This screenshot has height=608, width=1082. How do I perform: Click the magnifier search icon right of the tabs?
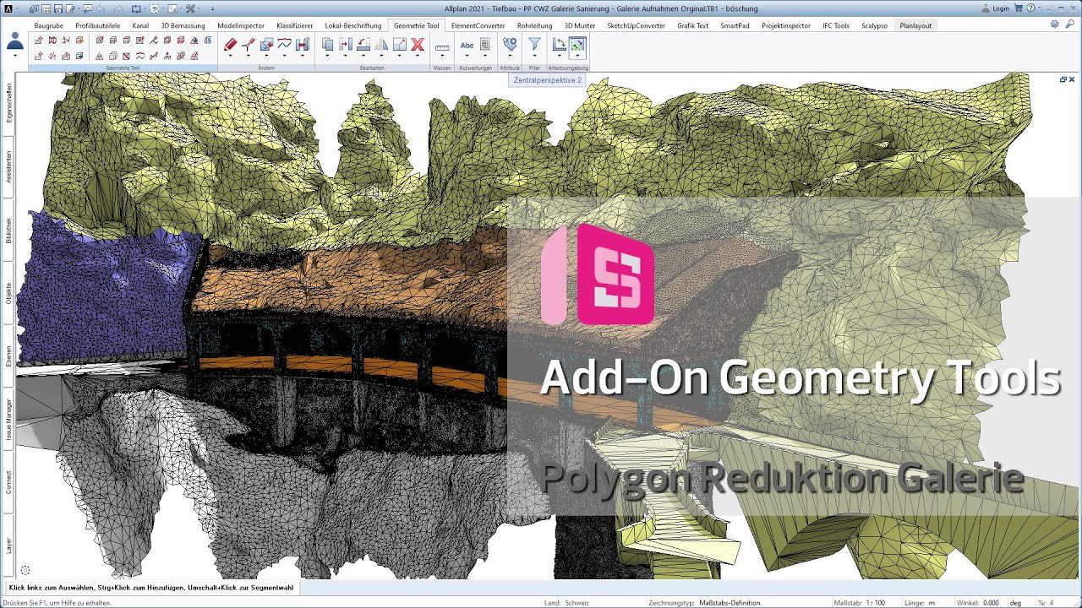pyautogui.click(x=1069, y=24)
